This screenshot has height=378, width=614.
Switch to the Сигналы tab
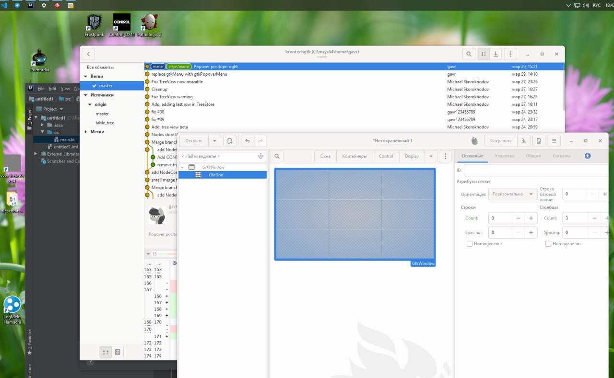pos(561,156)
